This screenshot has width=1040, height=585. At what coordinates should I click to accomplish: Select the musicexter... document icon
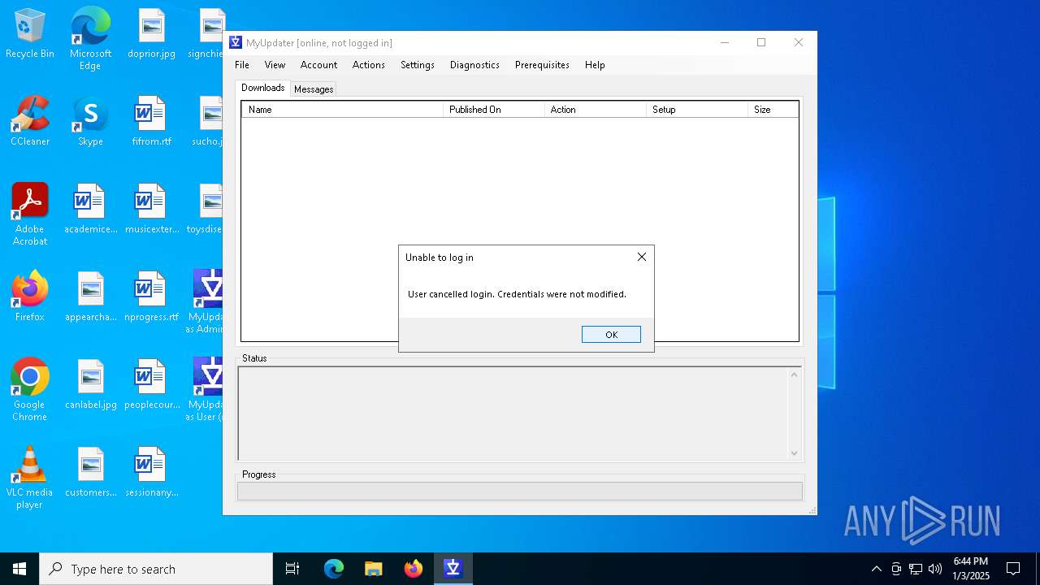pos(151,209)
